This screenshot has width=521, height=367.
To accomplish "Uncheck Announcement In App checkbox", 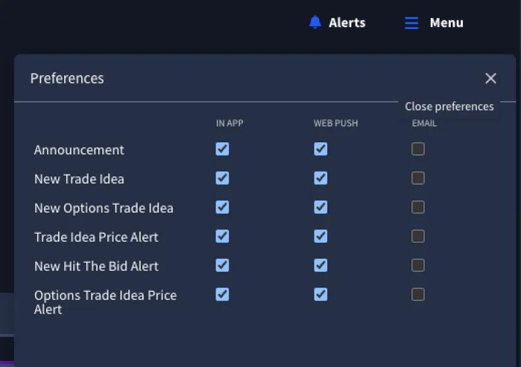I will coord(222,149).
